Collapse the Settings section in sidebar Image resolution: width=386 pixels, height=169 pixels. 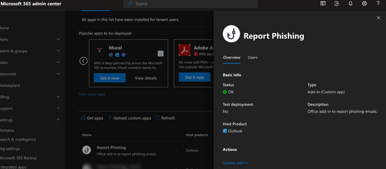[x=58, y=119]
